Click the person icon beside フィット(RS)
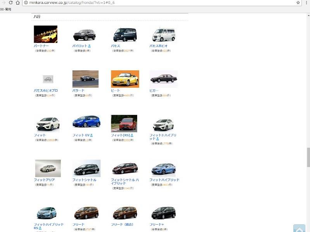Screen dimensions: 310x232 tap(132, 135)
